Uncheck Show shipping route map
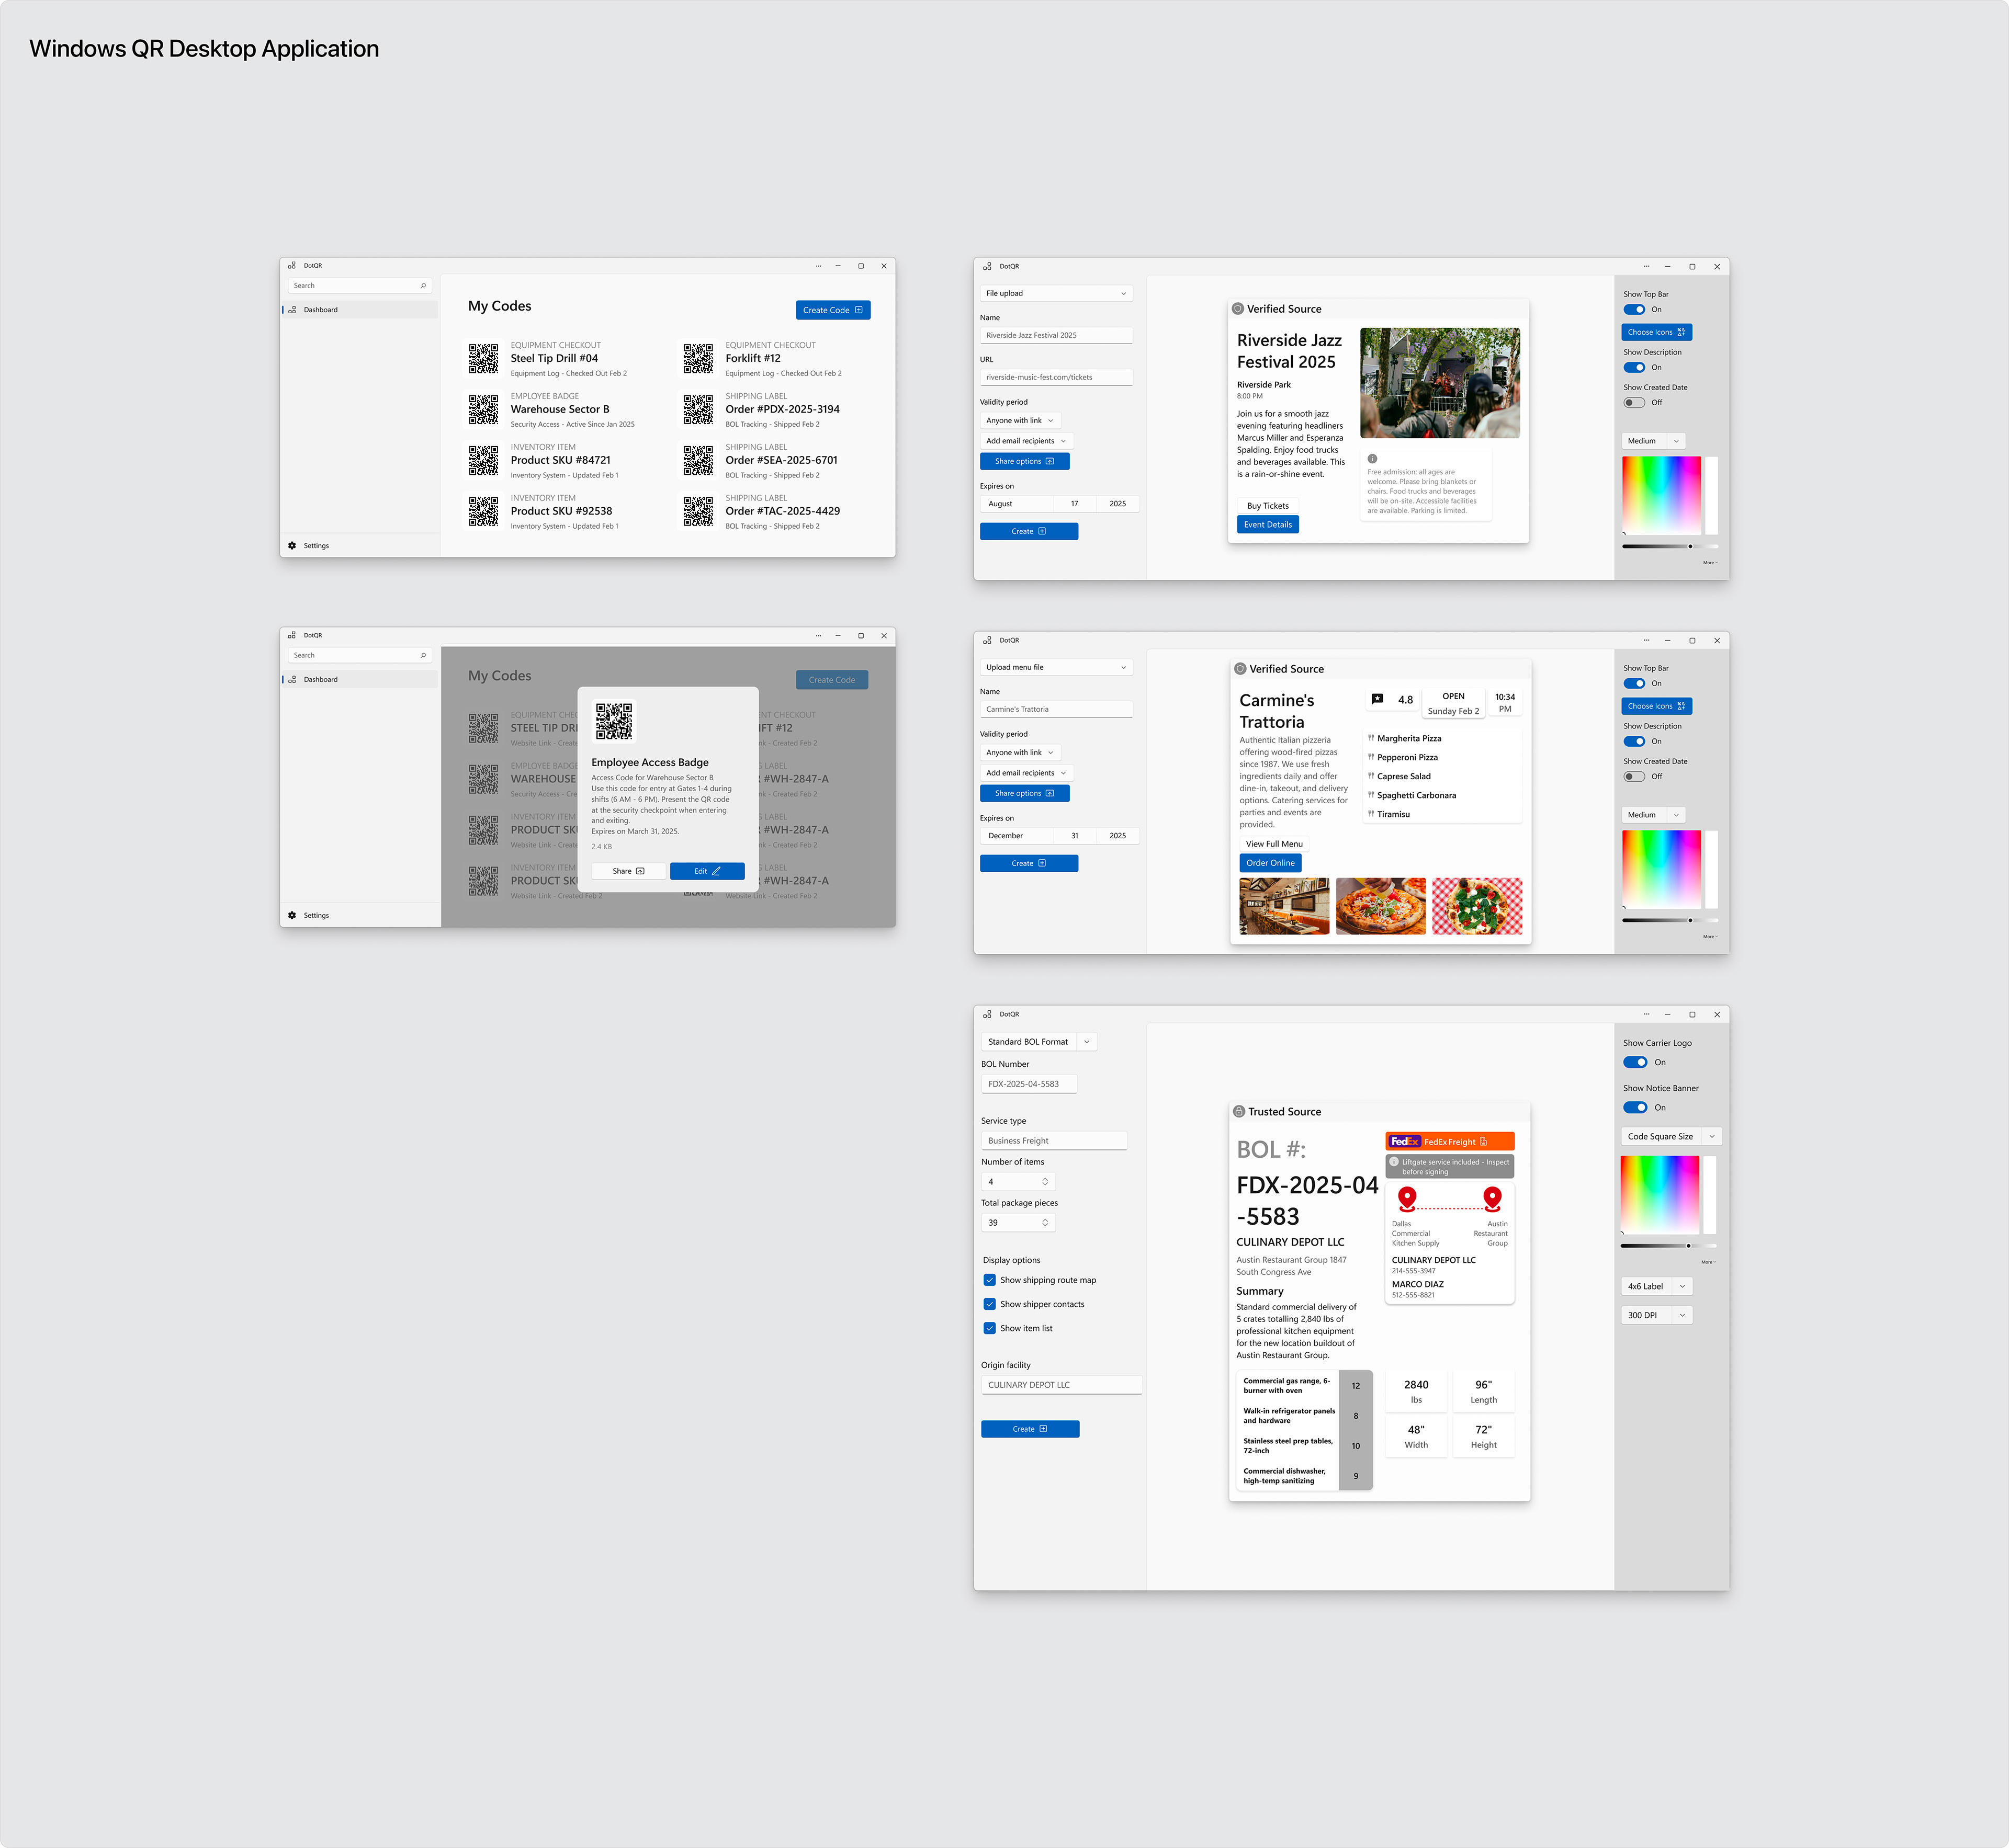Screen dimensions: 2009x1848 click(x=989, y=1280)
